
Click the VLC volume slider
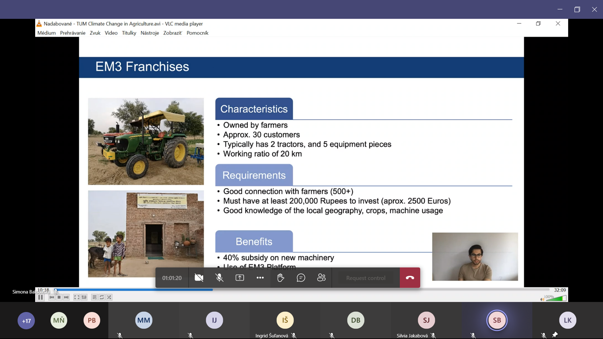coord(557,298)
